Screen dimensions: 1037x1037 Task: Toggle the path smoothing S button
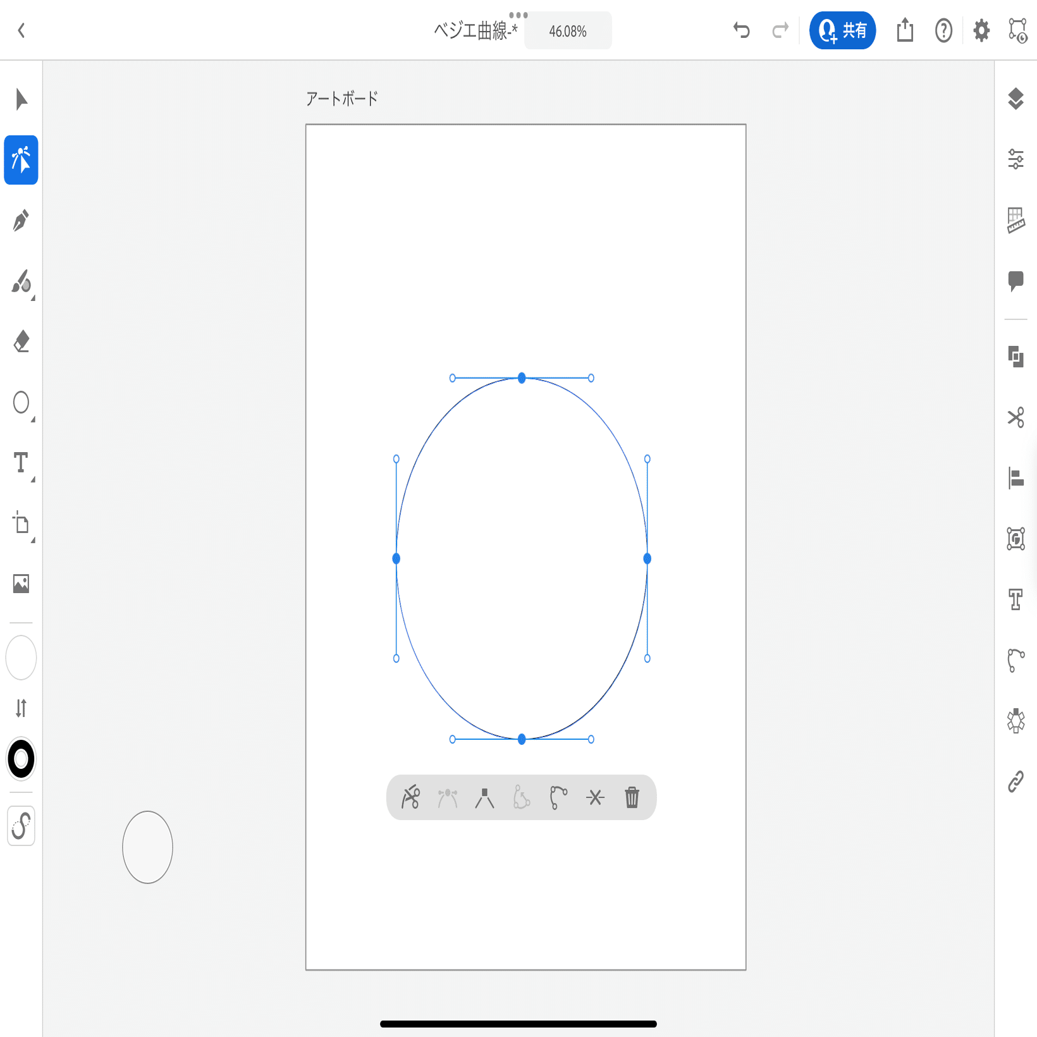tap(21, 826)
